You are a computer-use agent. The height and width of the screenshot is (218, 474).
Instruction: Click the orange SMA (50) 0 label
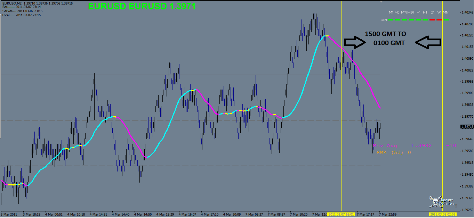[394, 152]
